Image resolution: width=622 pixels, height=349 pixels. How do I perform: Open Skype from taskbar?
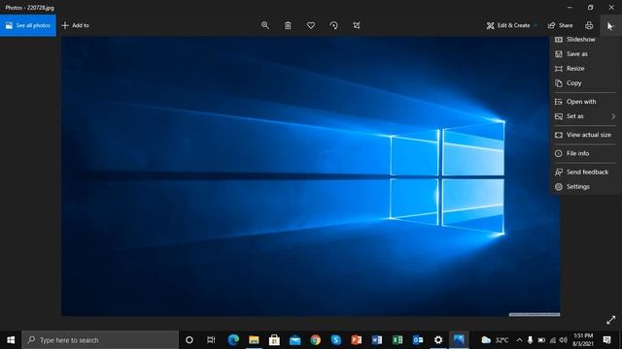coord(336,340)
